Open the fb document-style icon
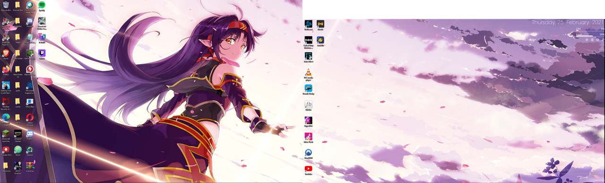Image resolution: width=605 pixels, height=183 pixels. point(308,105)
